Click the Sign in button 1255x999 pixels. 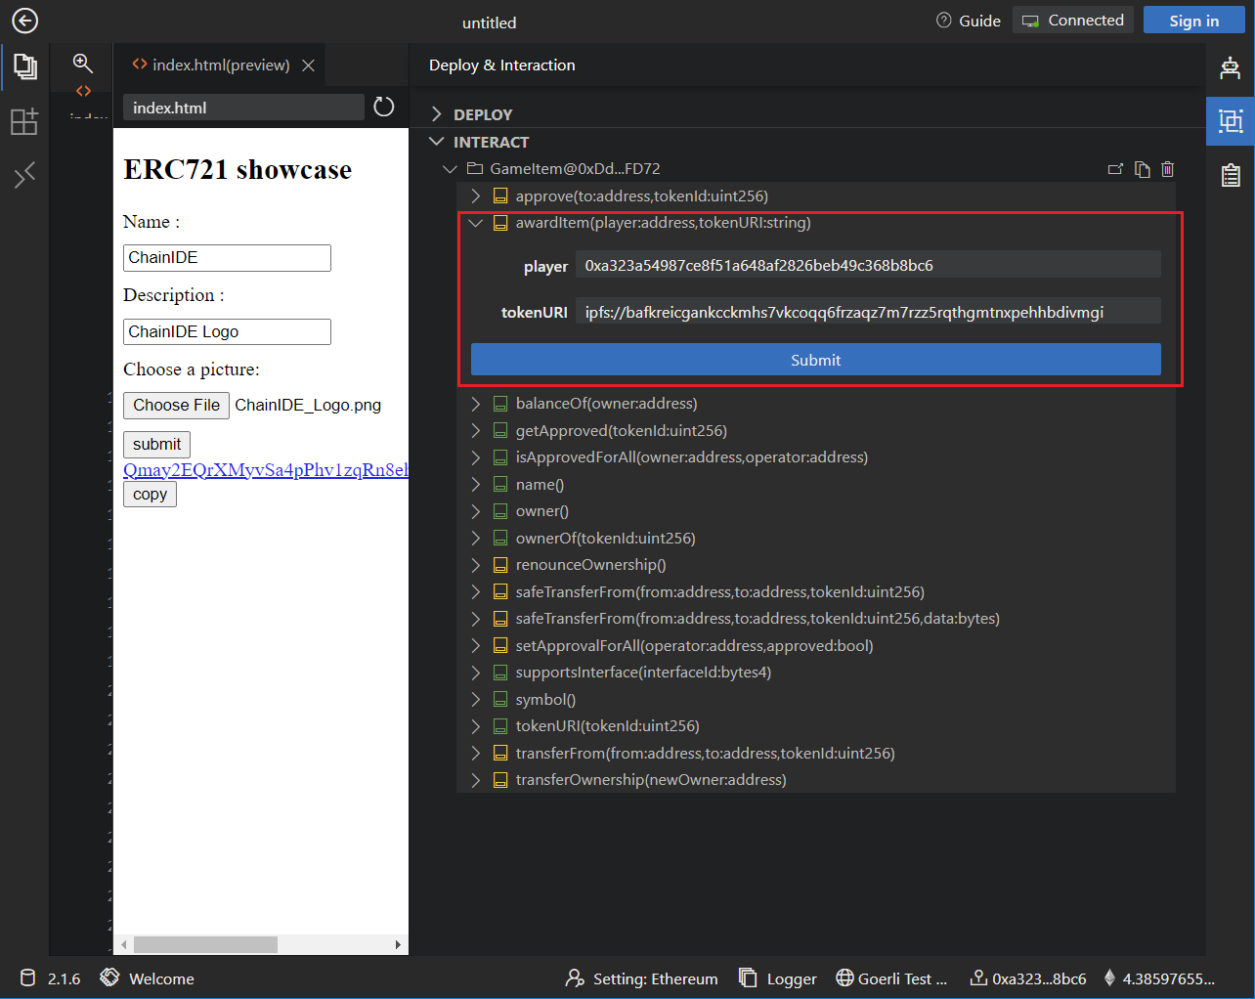tap(1193, 21)
